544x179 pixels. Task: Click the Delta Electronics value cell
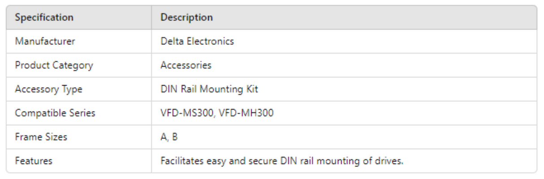[x=197, y=41]
